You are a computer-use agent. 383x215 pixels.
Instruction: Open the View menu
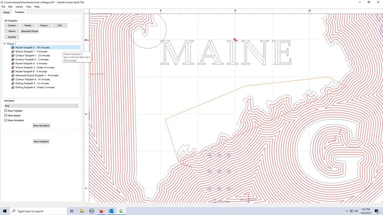[x=28, y=7]
